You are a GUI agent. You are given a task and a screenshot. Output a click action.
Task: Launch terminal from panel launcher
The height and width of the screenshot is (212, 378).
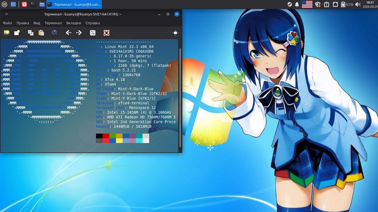point(33,4)
